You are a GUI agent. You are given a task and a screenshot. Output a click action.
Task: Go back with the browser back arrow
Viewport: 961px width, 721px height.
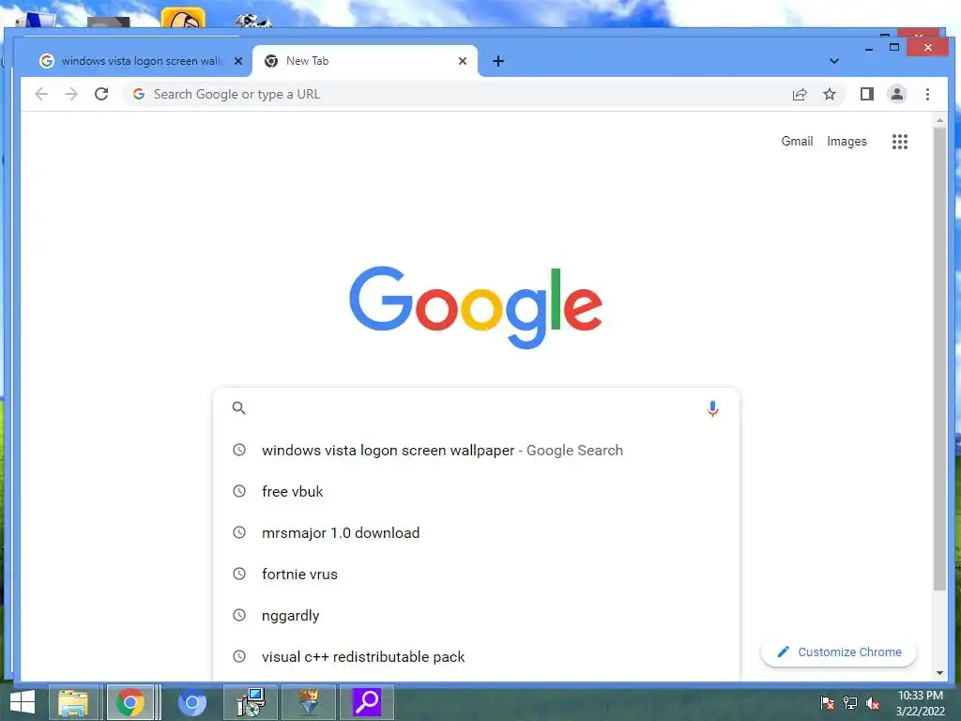pyautogui.click(x=41, y=94)
